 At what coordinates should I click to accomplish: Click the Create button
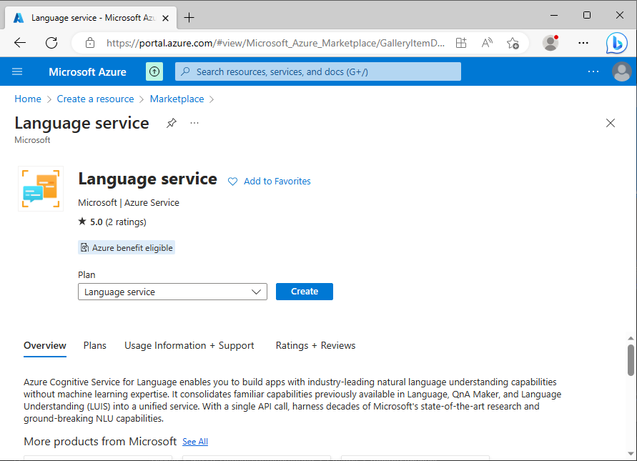(x=304, y=291)
